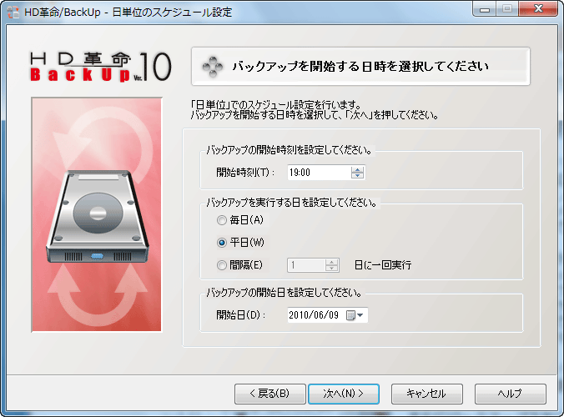Click the 次へ(N) next button
Viewport: 564px width, 417px height.
(344, 394)
